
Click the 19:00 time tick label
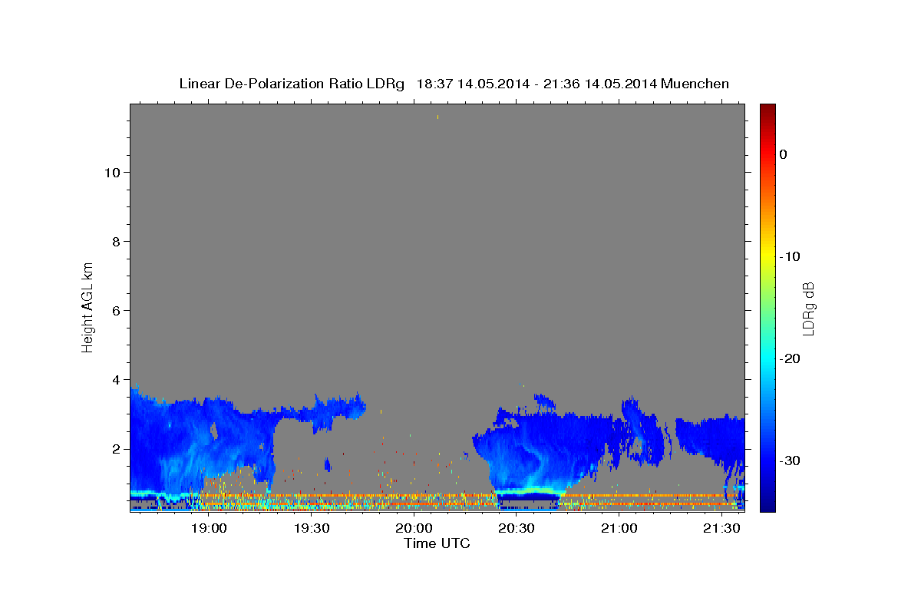tap(208, 529)
